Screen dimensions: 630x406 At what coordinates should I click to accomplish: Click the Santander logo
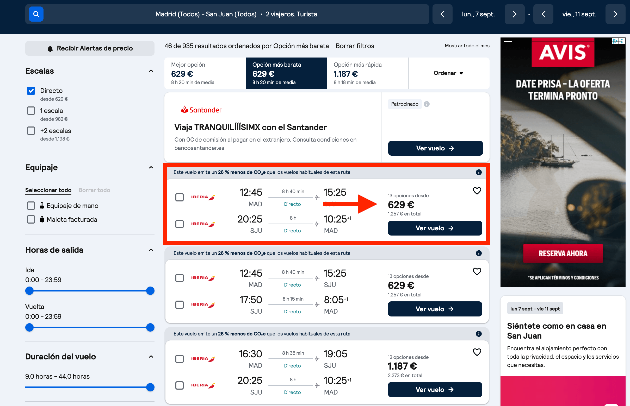pos(201,110)
